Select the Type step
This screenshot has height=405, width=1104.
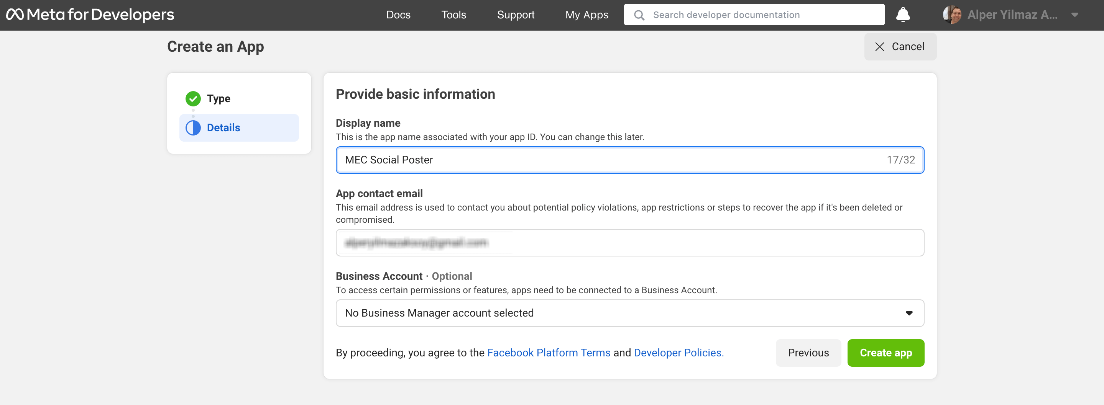pos(239,98)
